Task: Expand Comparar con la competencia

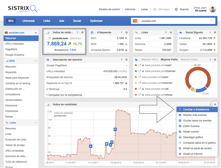Action: [x=65, y=95]
